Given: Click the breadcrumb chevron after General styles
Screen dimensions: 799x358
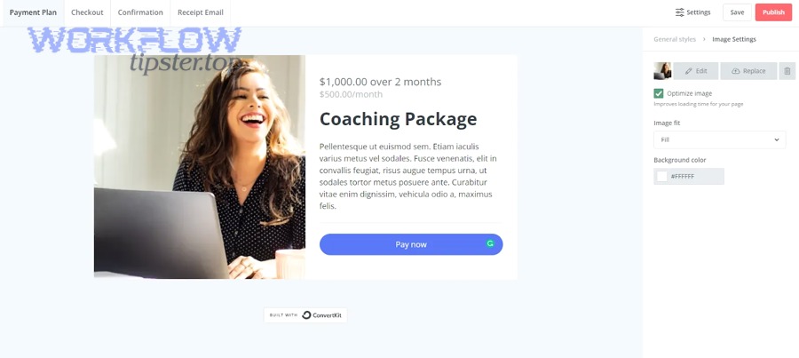Looking at the screenshot, I should (704, 39).
